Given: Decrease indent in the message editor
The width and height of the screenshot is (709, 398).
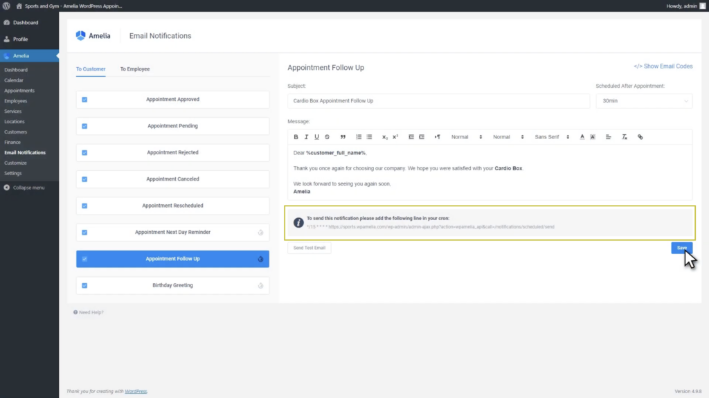Looking at the screenshot, I should pos(411,137).
